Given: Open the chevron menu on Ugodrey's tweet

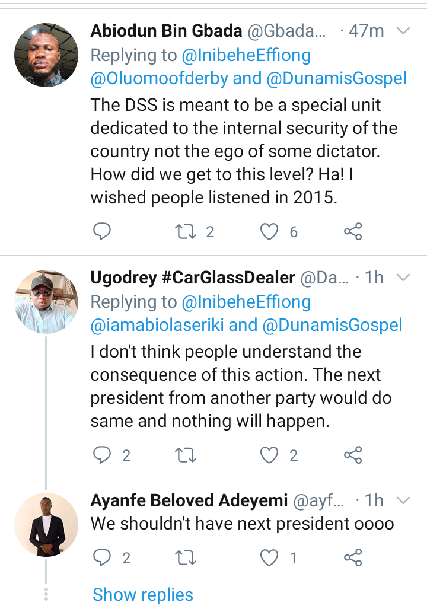Looking at the screenshot, I should [x=403, y=278].
